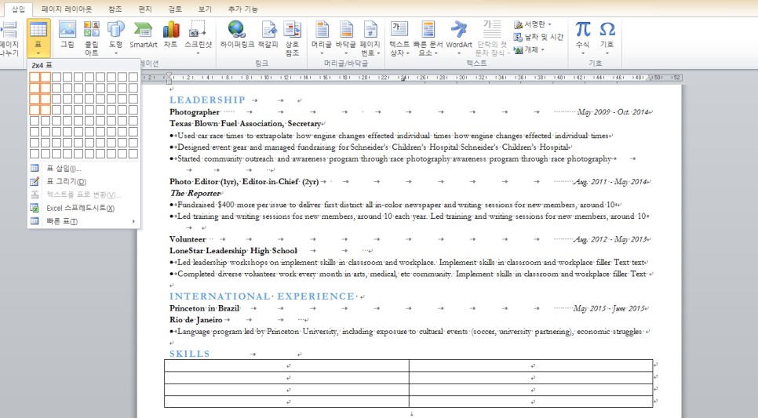The width and height of the screenshot is (758, 418).
Task: Expand the WordArt dropdown
Action: (x=459, y=38)
